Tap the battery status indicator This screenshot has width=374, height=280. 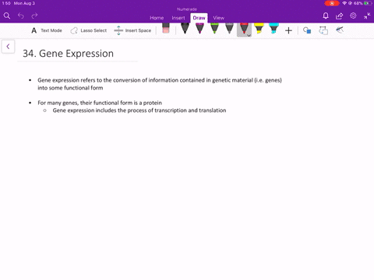pos(368,3)
